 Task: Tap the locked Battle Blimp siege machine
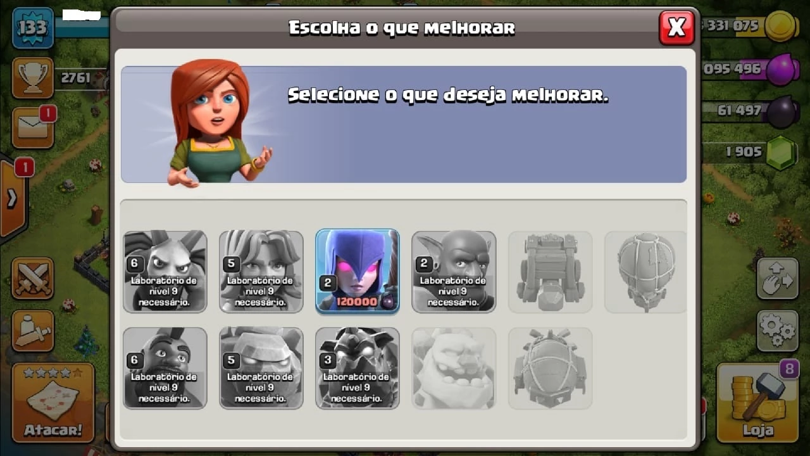tap(645, 271)
